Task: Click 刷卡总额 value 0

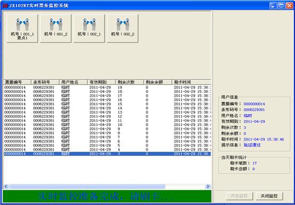Action: pyautogui.click(x=253, y=169)
